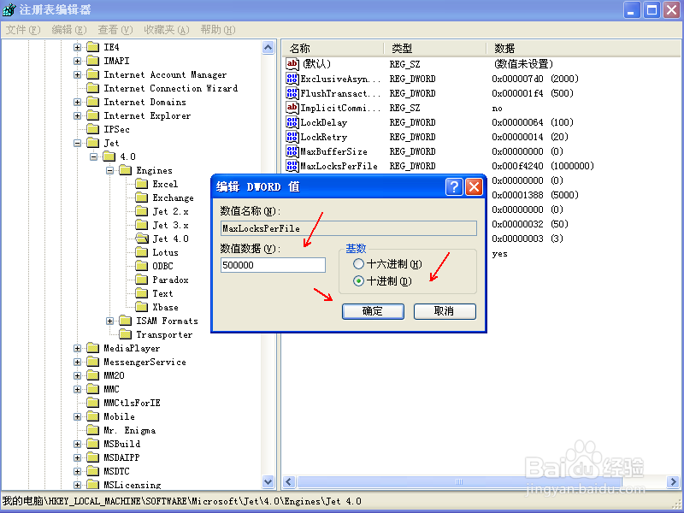Expand the IE4 tree node
684x513 pixels.
[77, 47]
